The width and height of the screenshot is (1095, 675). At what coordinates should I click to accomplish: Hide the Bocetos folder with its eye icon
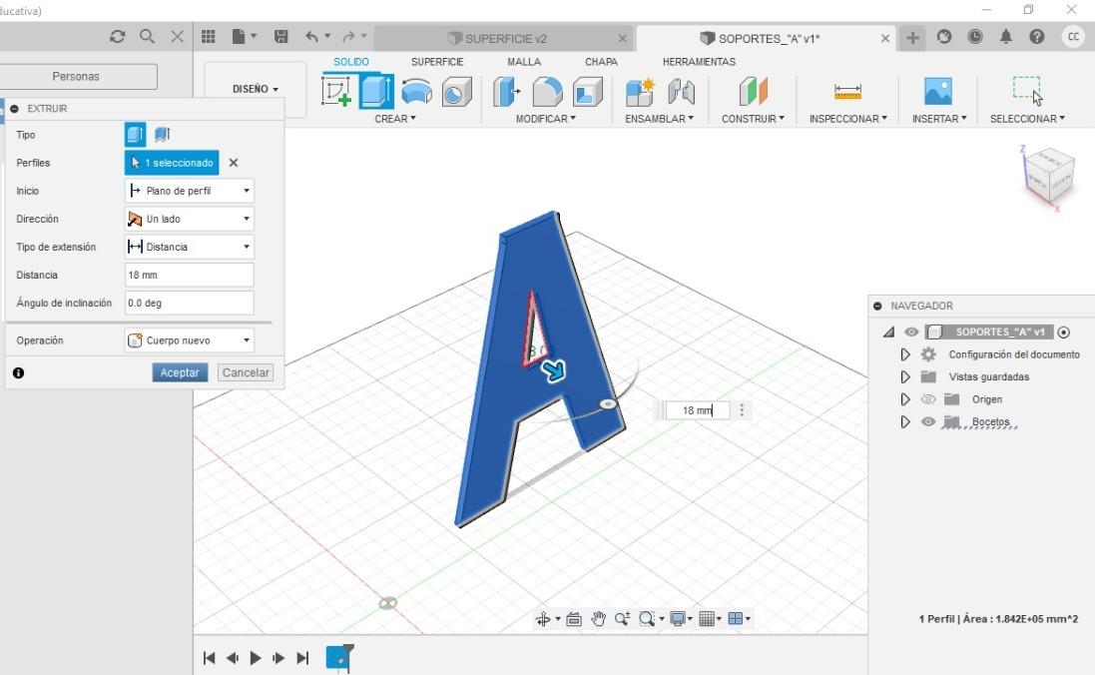tap(928, 421)
